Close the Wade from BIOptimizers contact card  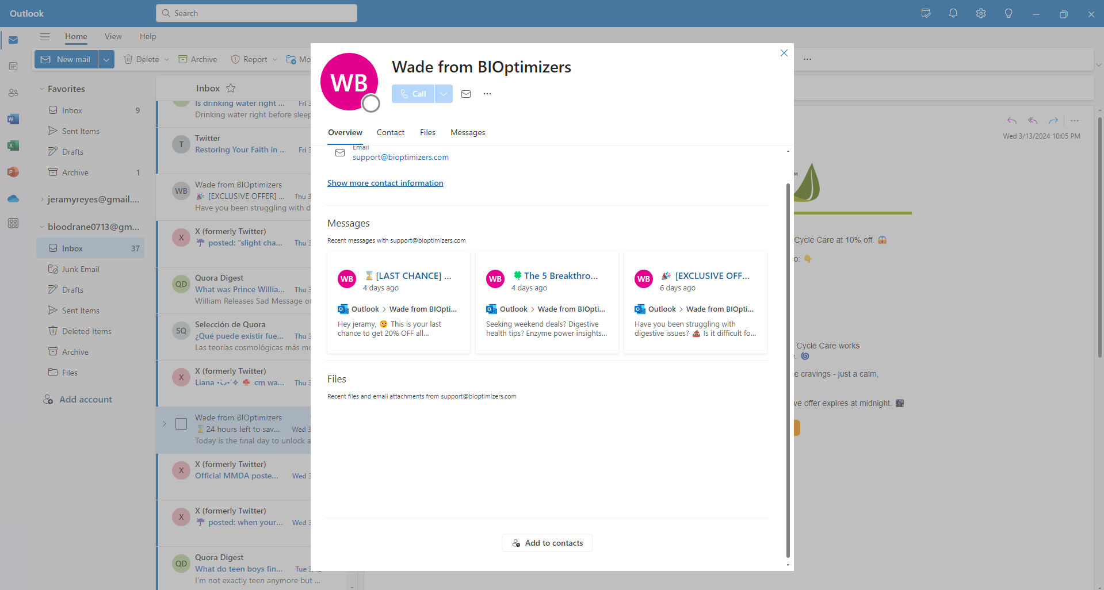coord(784,53)
